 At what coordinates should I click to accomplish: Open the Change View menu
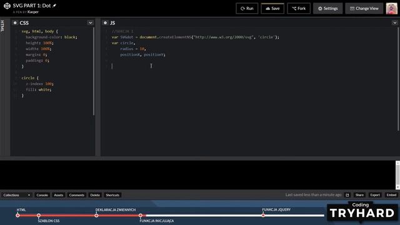[364, 8]
